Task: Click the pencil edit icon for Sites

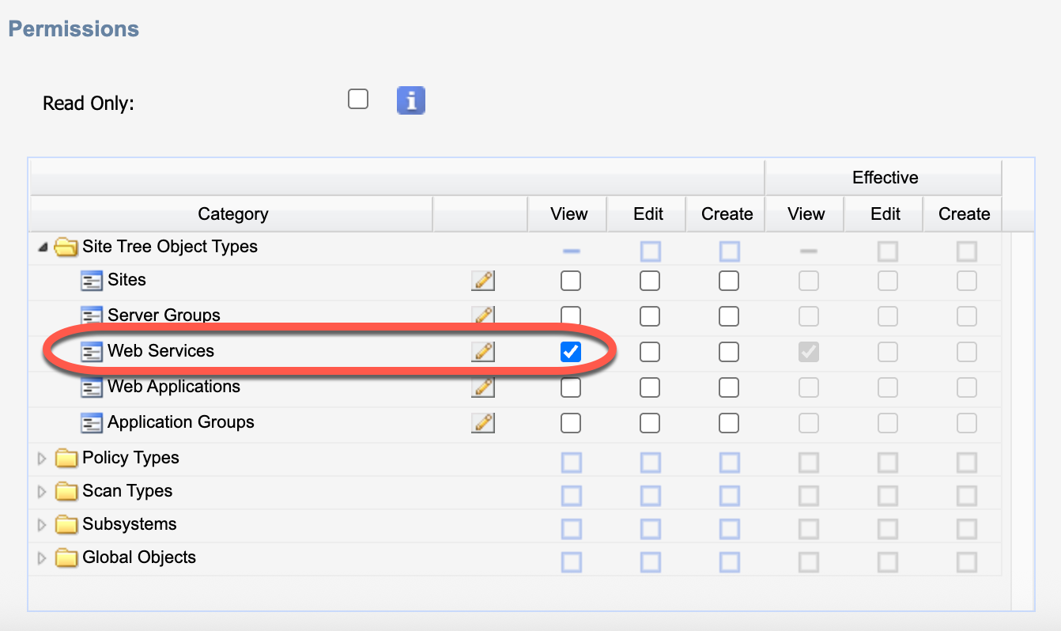Action: (x=482, y=281)
